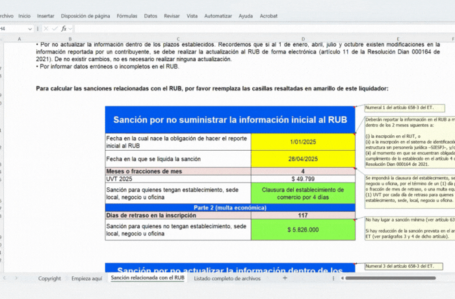Expand the Name Box dropdown

click(30, 29)
